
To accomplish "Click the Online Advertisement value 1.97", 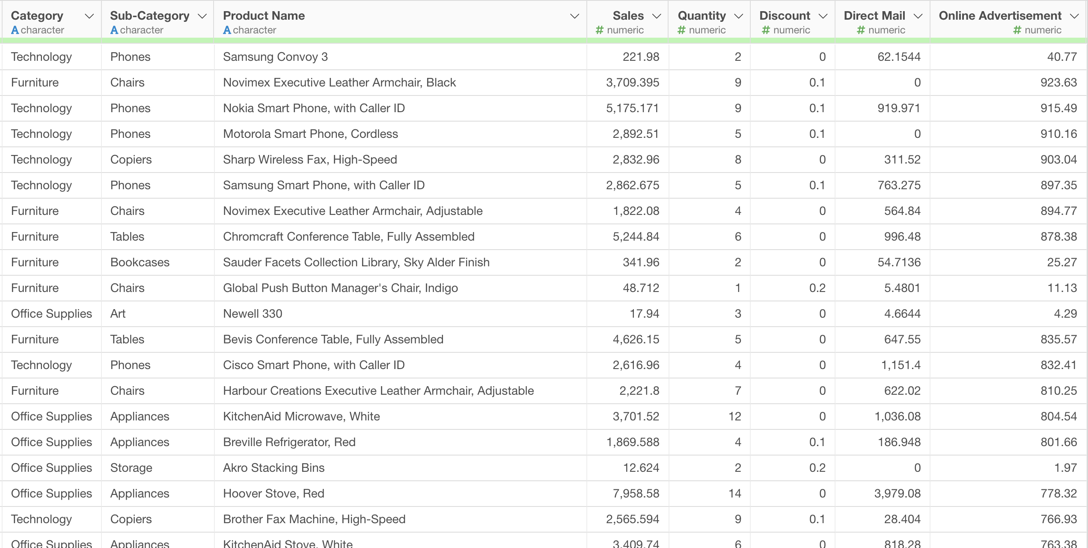I will coord(1065,468).
